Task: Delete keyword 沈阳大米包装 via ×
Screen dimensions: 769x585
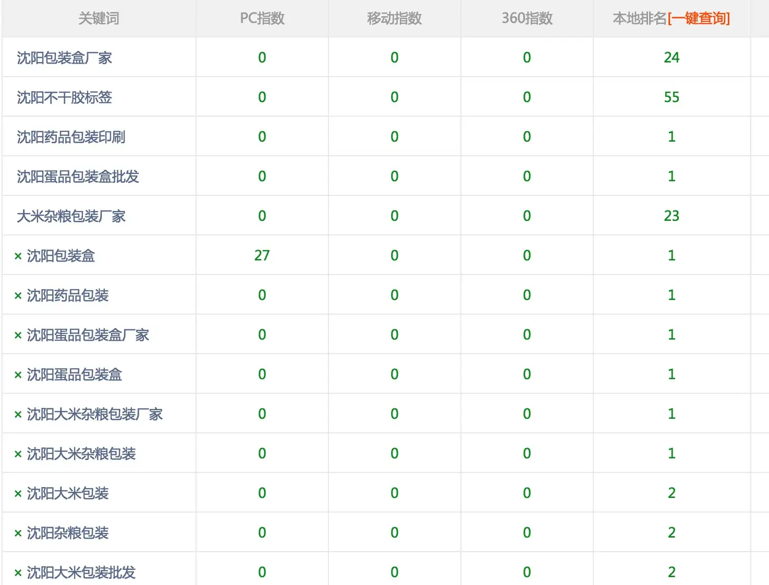Action: [18, 494]
